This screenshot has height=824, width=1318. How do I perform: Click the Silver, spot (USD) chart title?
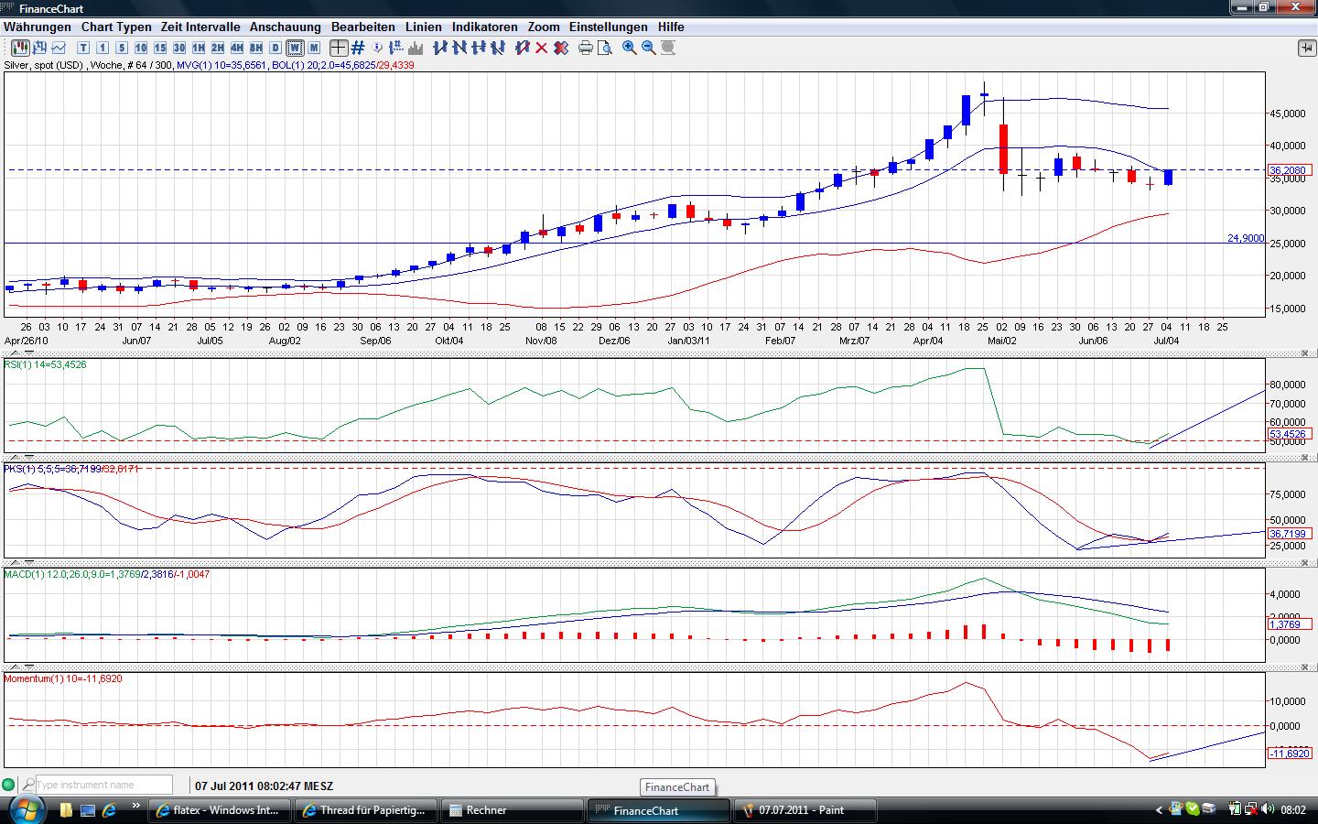(44, 65)
